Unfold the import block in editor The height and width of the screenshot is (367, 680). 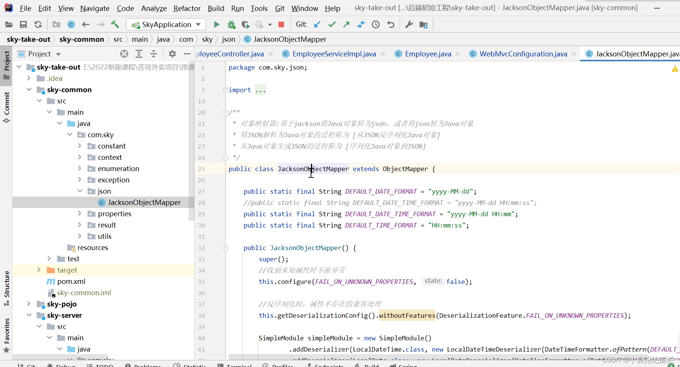tap(226, 90)
